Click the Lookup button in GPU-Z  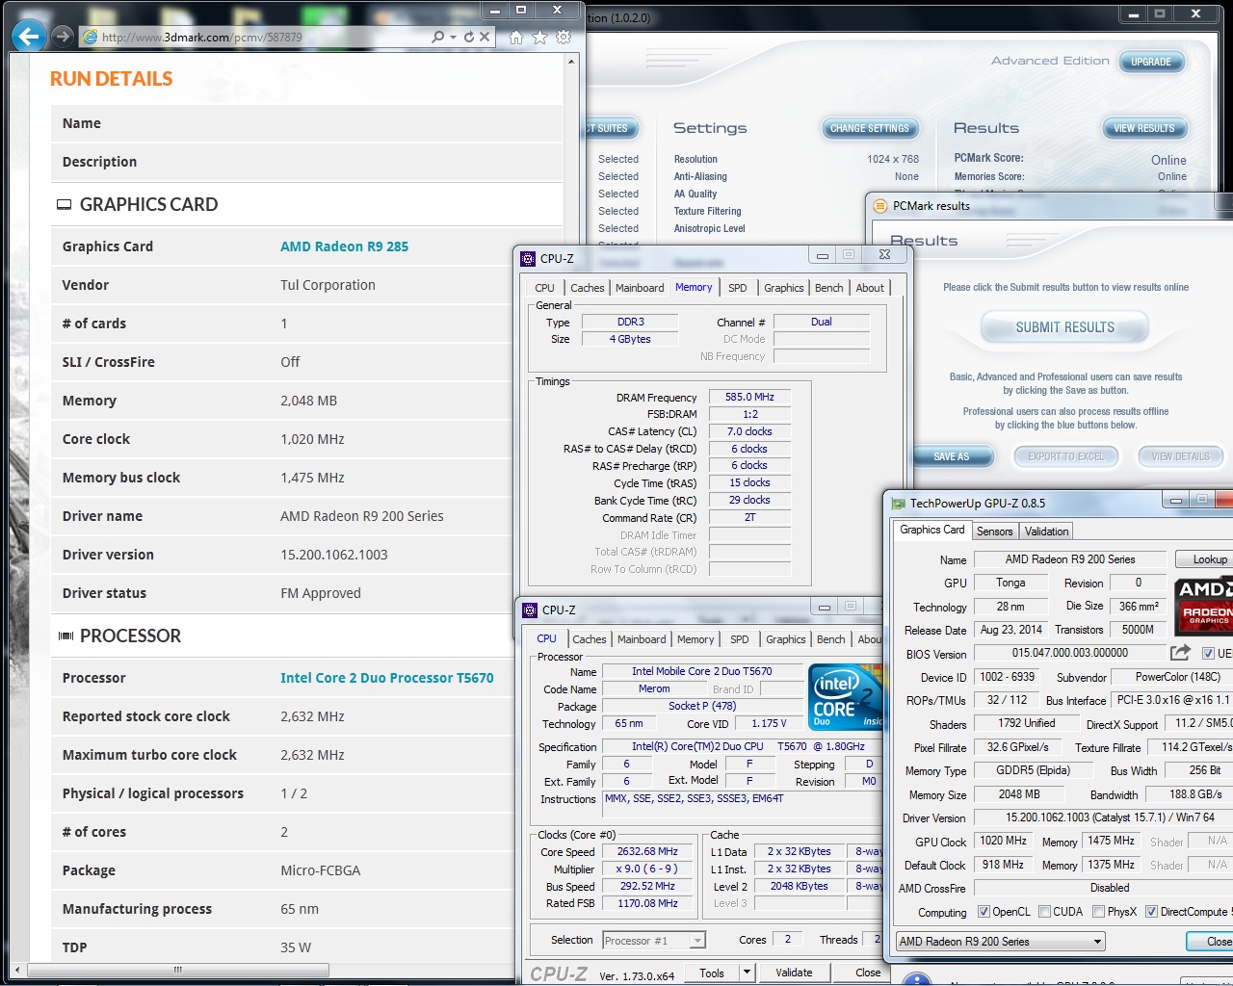[1204, 559]
